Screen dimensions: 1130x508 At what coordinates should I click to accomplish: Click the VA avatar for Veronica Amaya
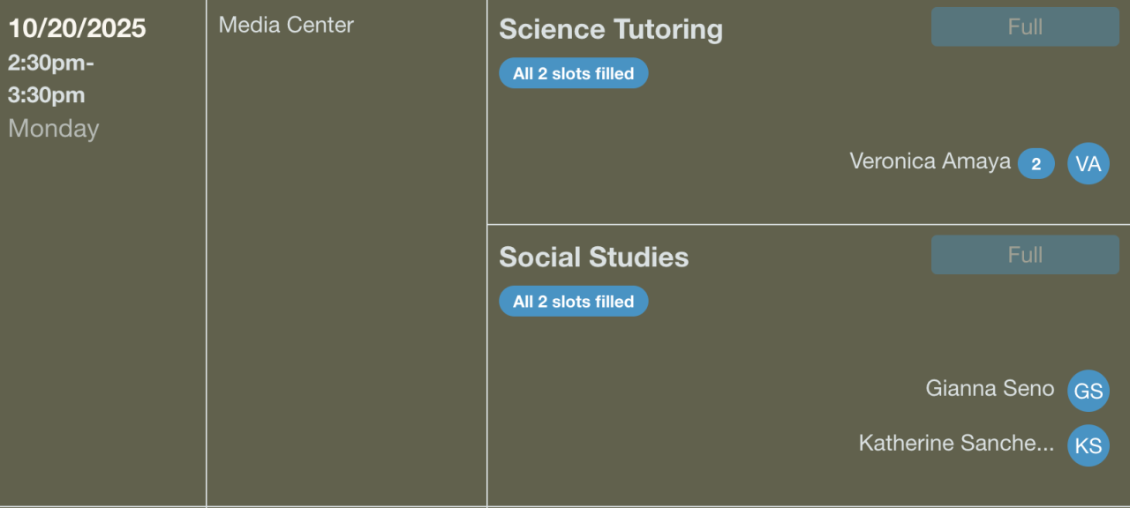(x=1088, y=163)
